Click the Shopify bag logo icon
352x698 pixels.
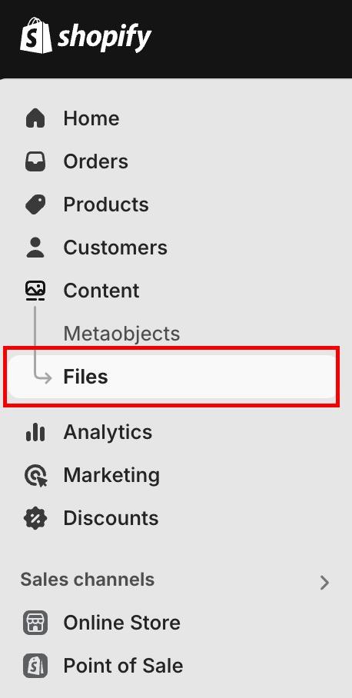(36, 35)
